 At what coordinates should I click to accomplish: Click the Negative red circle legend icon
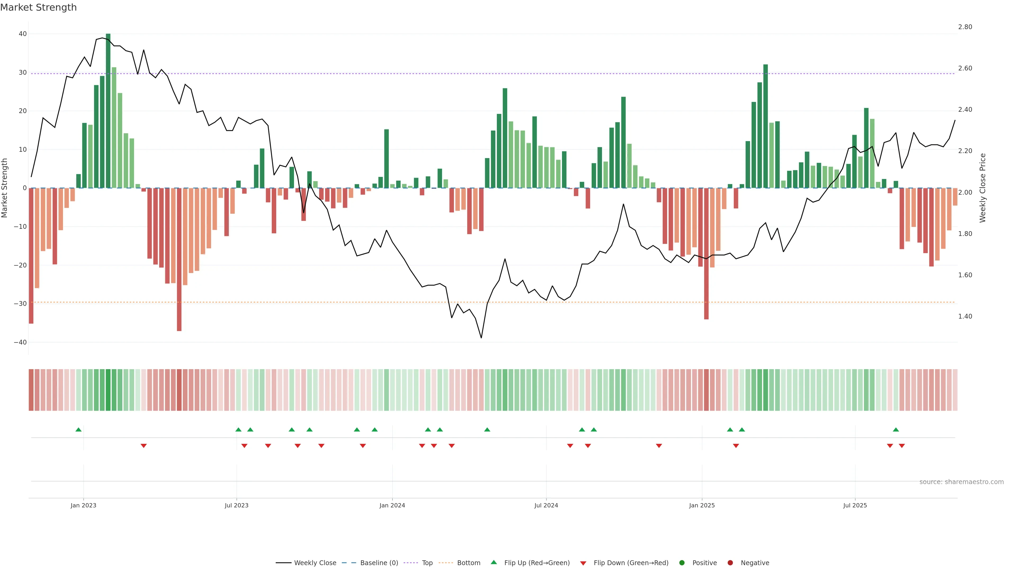730,562
